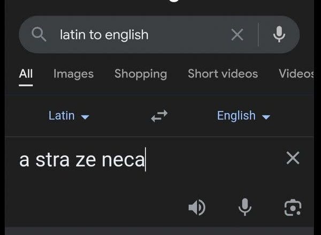Clear the 'a stra ze neca' text
This screenshot has height=235, width=321.
pyautogui.click(x=293, y=158)
